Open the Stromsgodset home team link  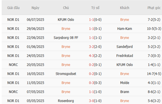tap(66, 74)
